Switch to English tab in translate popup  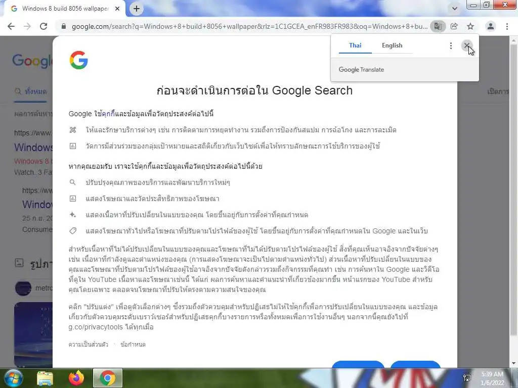(392, 45)
